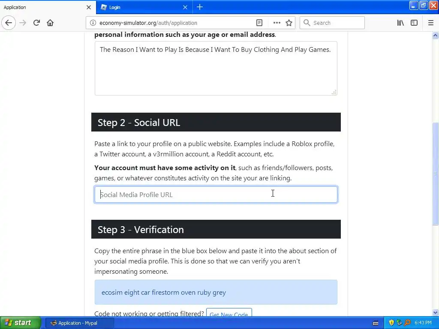Show site information in the address bar
Image resolution: width=439 pixels, height=329 pixels.
[x=93, y=23]
